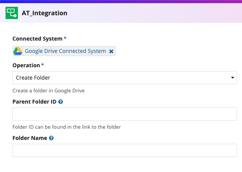This screenshot has width=242, height=172.
Task: Open the Google Drive Connected System link
Action: click(x=65, y=51)
